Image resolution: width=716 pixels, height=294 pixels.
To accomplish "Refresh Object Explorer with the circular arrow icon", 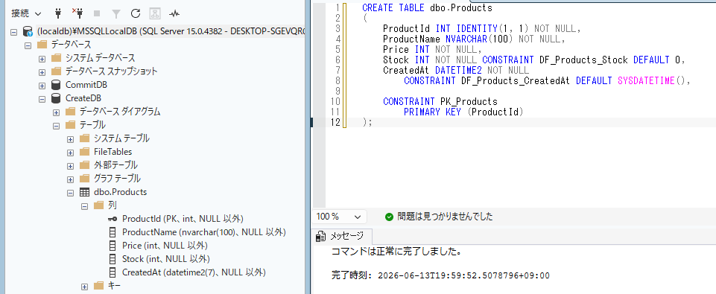I will [136, 13].
